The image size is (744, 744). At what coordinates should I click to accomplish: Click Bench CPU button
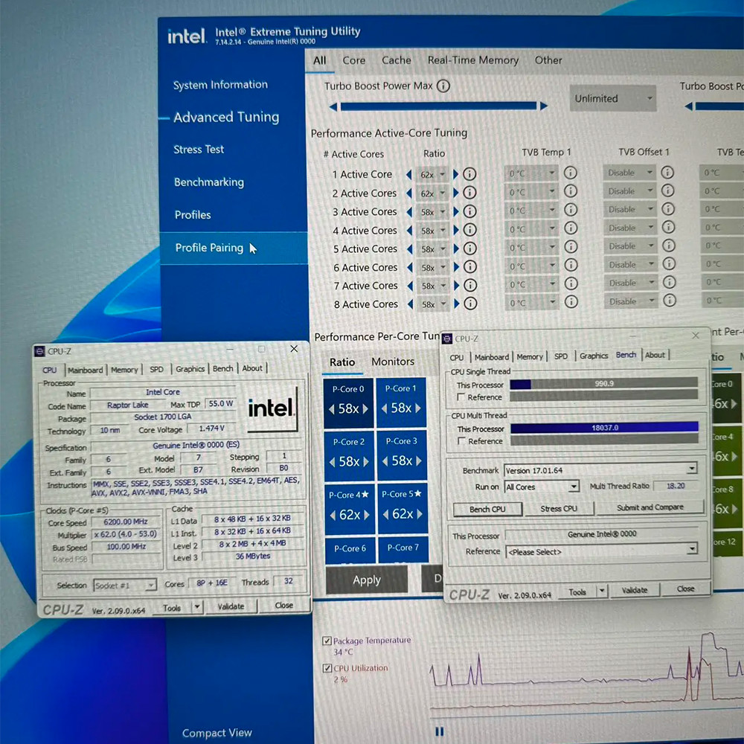point(487,509)
